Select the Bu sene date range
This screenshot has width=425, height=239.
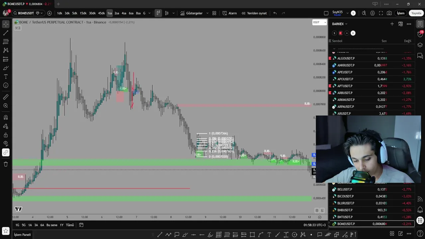(52, 225)
